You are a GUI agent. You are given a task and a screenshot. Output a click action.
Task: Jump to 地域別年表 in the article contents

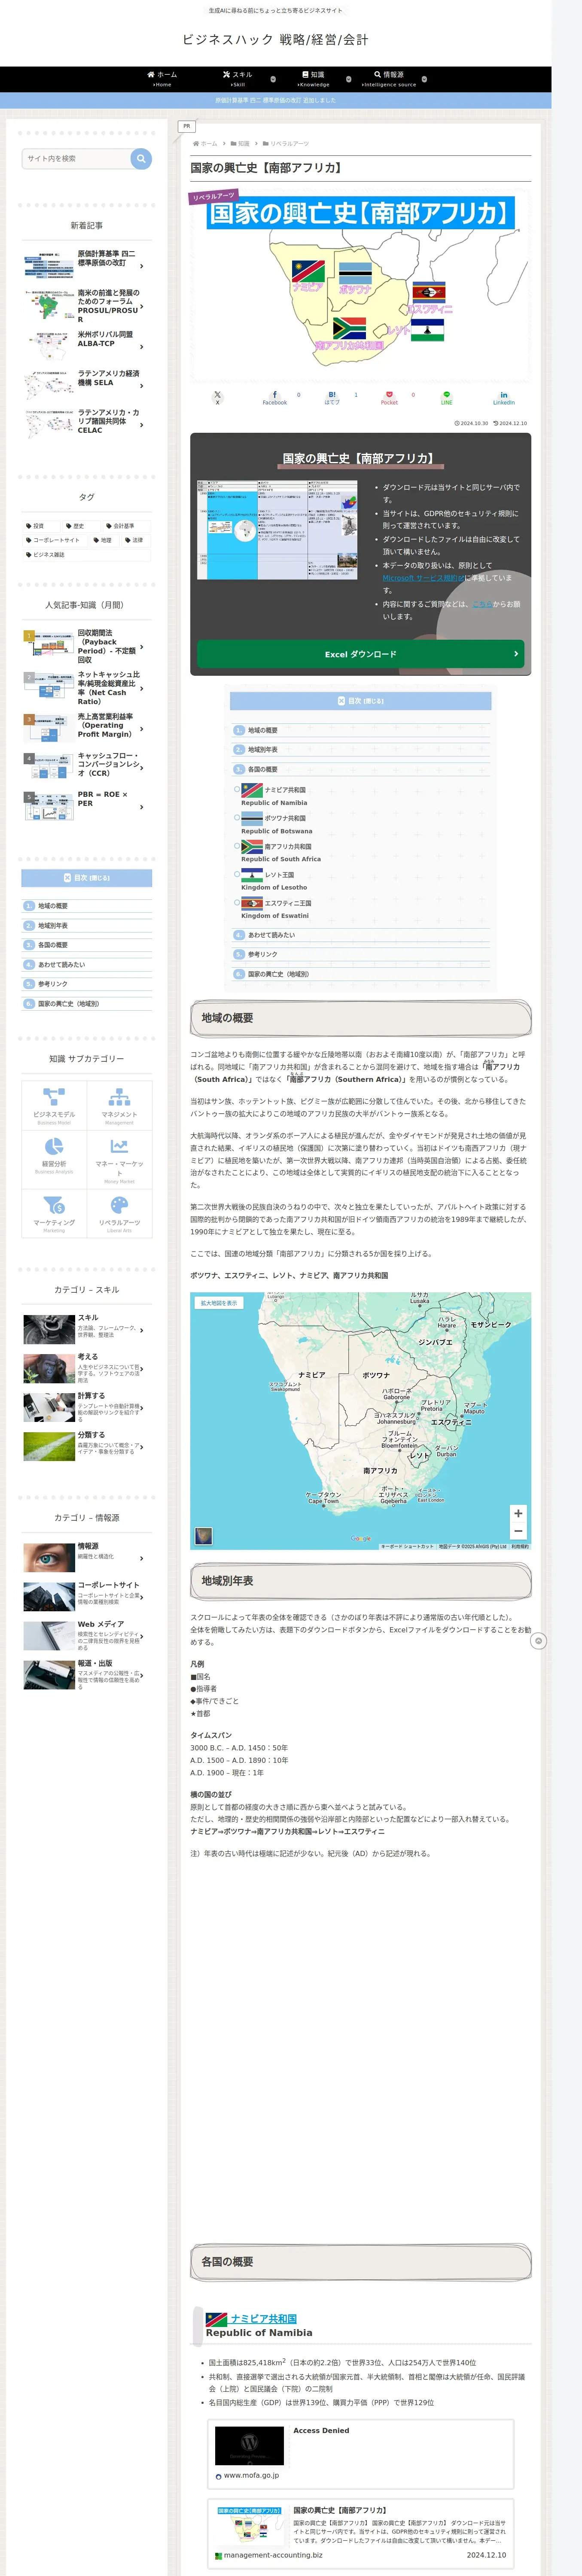coord(263,750)
